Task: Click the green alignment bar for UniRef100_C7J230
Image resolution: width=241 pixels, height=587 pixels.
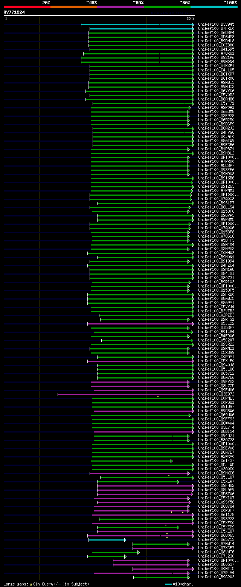Action: [107, 556]
